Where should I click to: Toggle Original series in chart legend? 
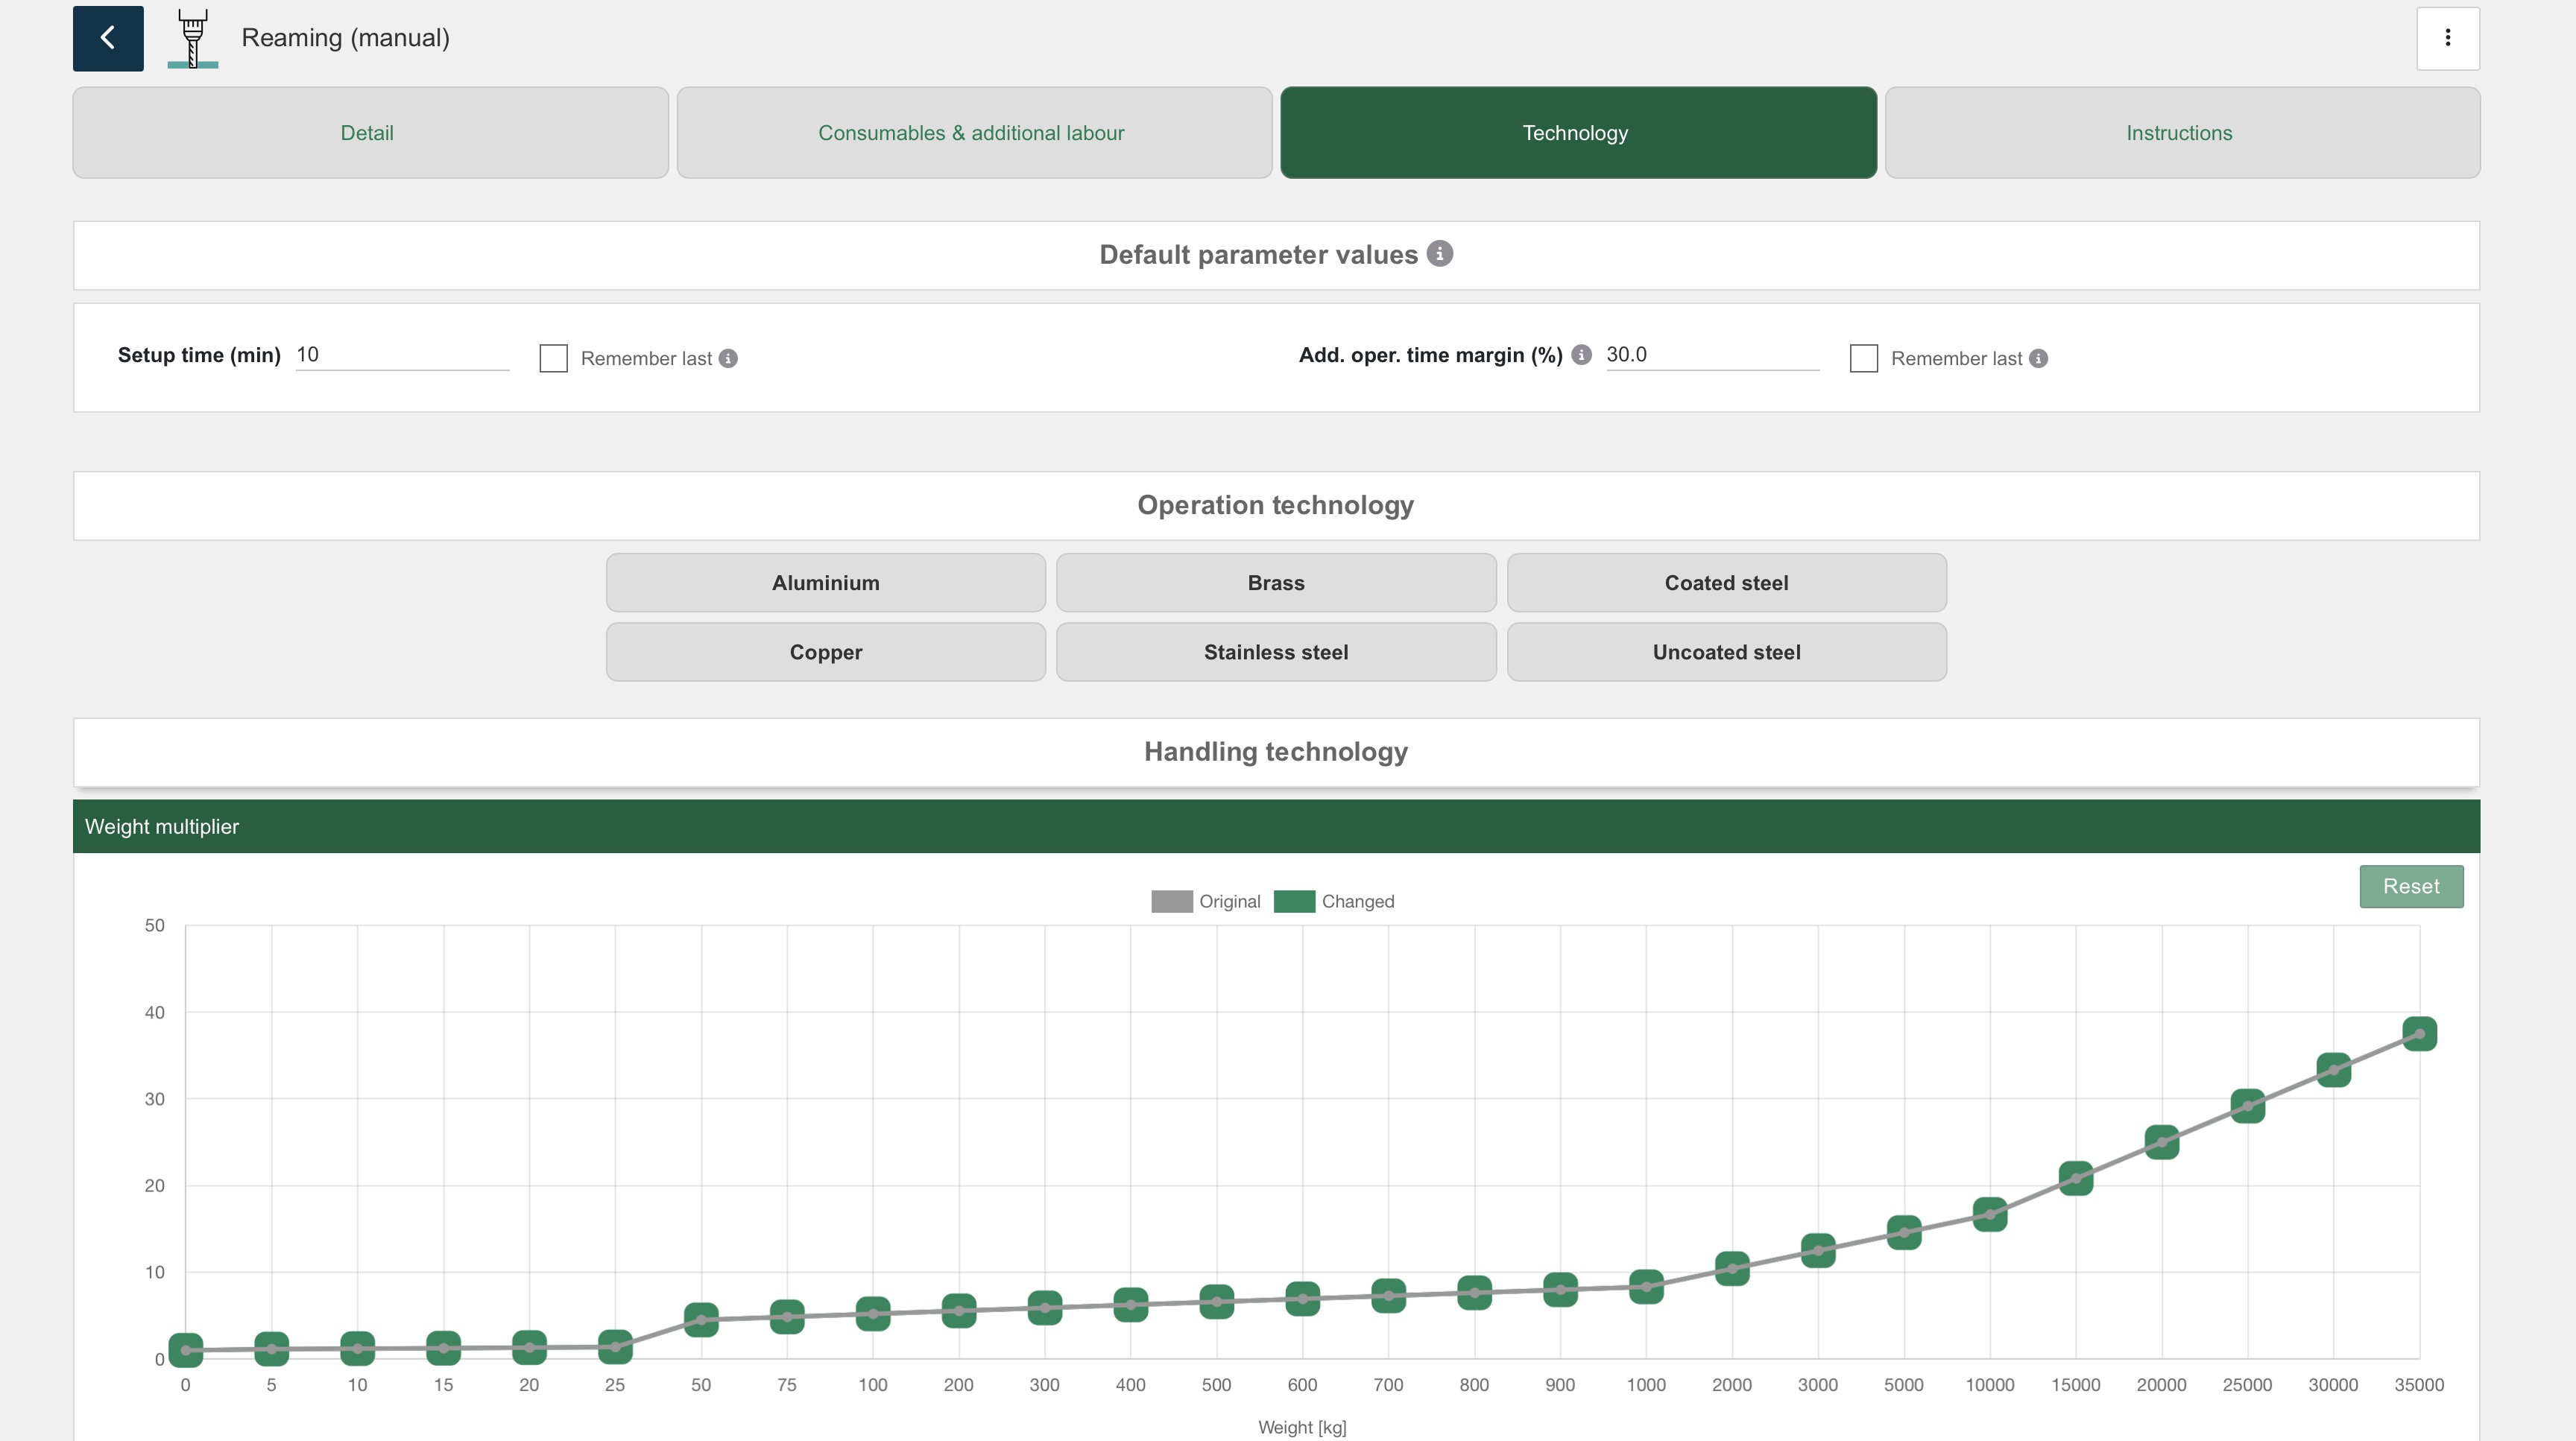coord(1205,902)
